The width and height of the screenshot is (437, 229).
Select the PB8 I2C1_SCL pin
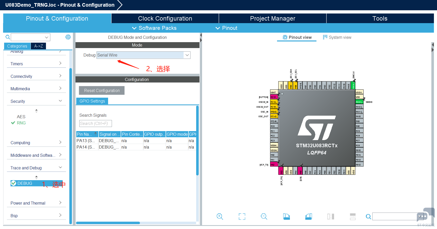click(x=296, y=85)
